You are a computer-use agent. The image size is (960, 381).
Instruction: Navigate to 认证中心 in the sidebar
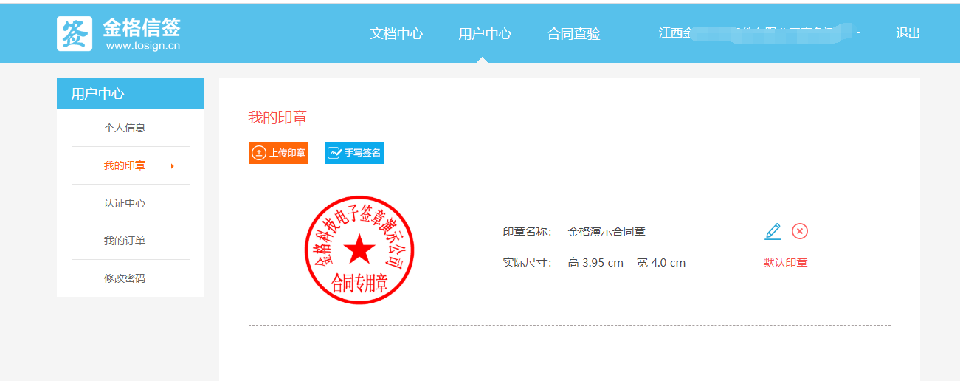pos(125,203)
